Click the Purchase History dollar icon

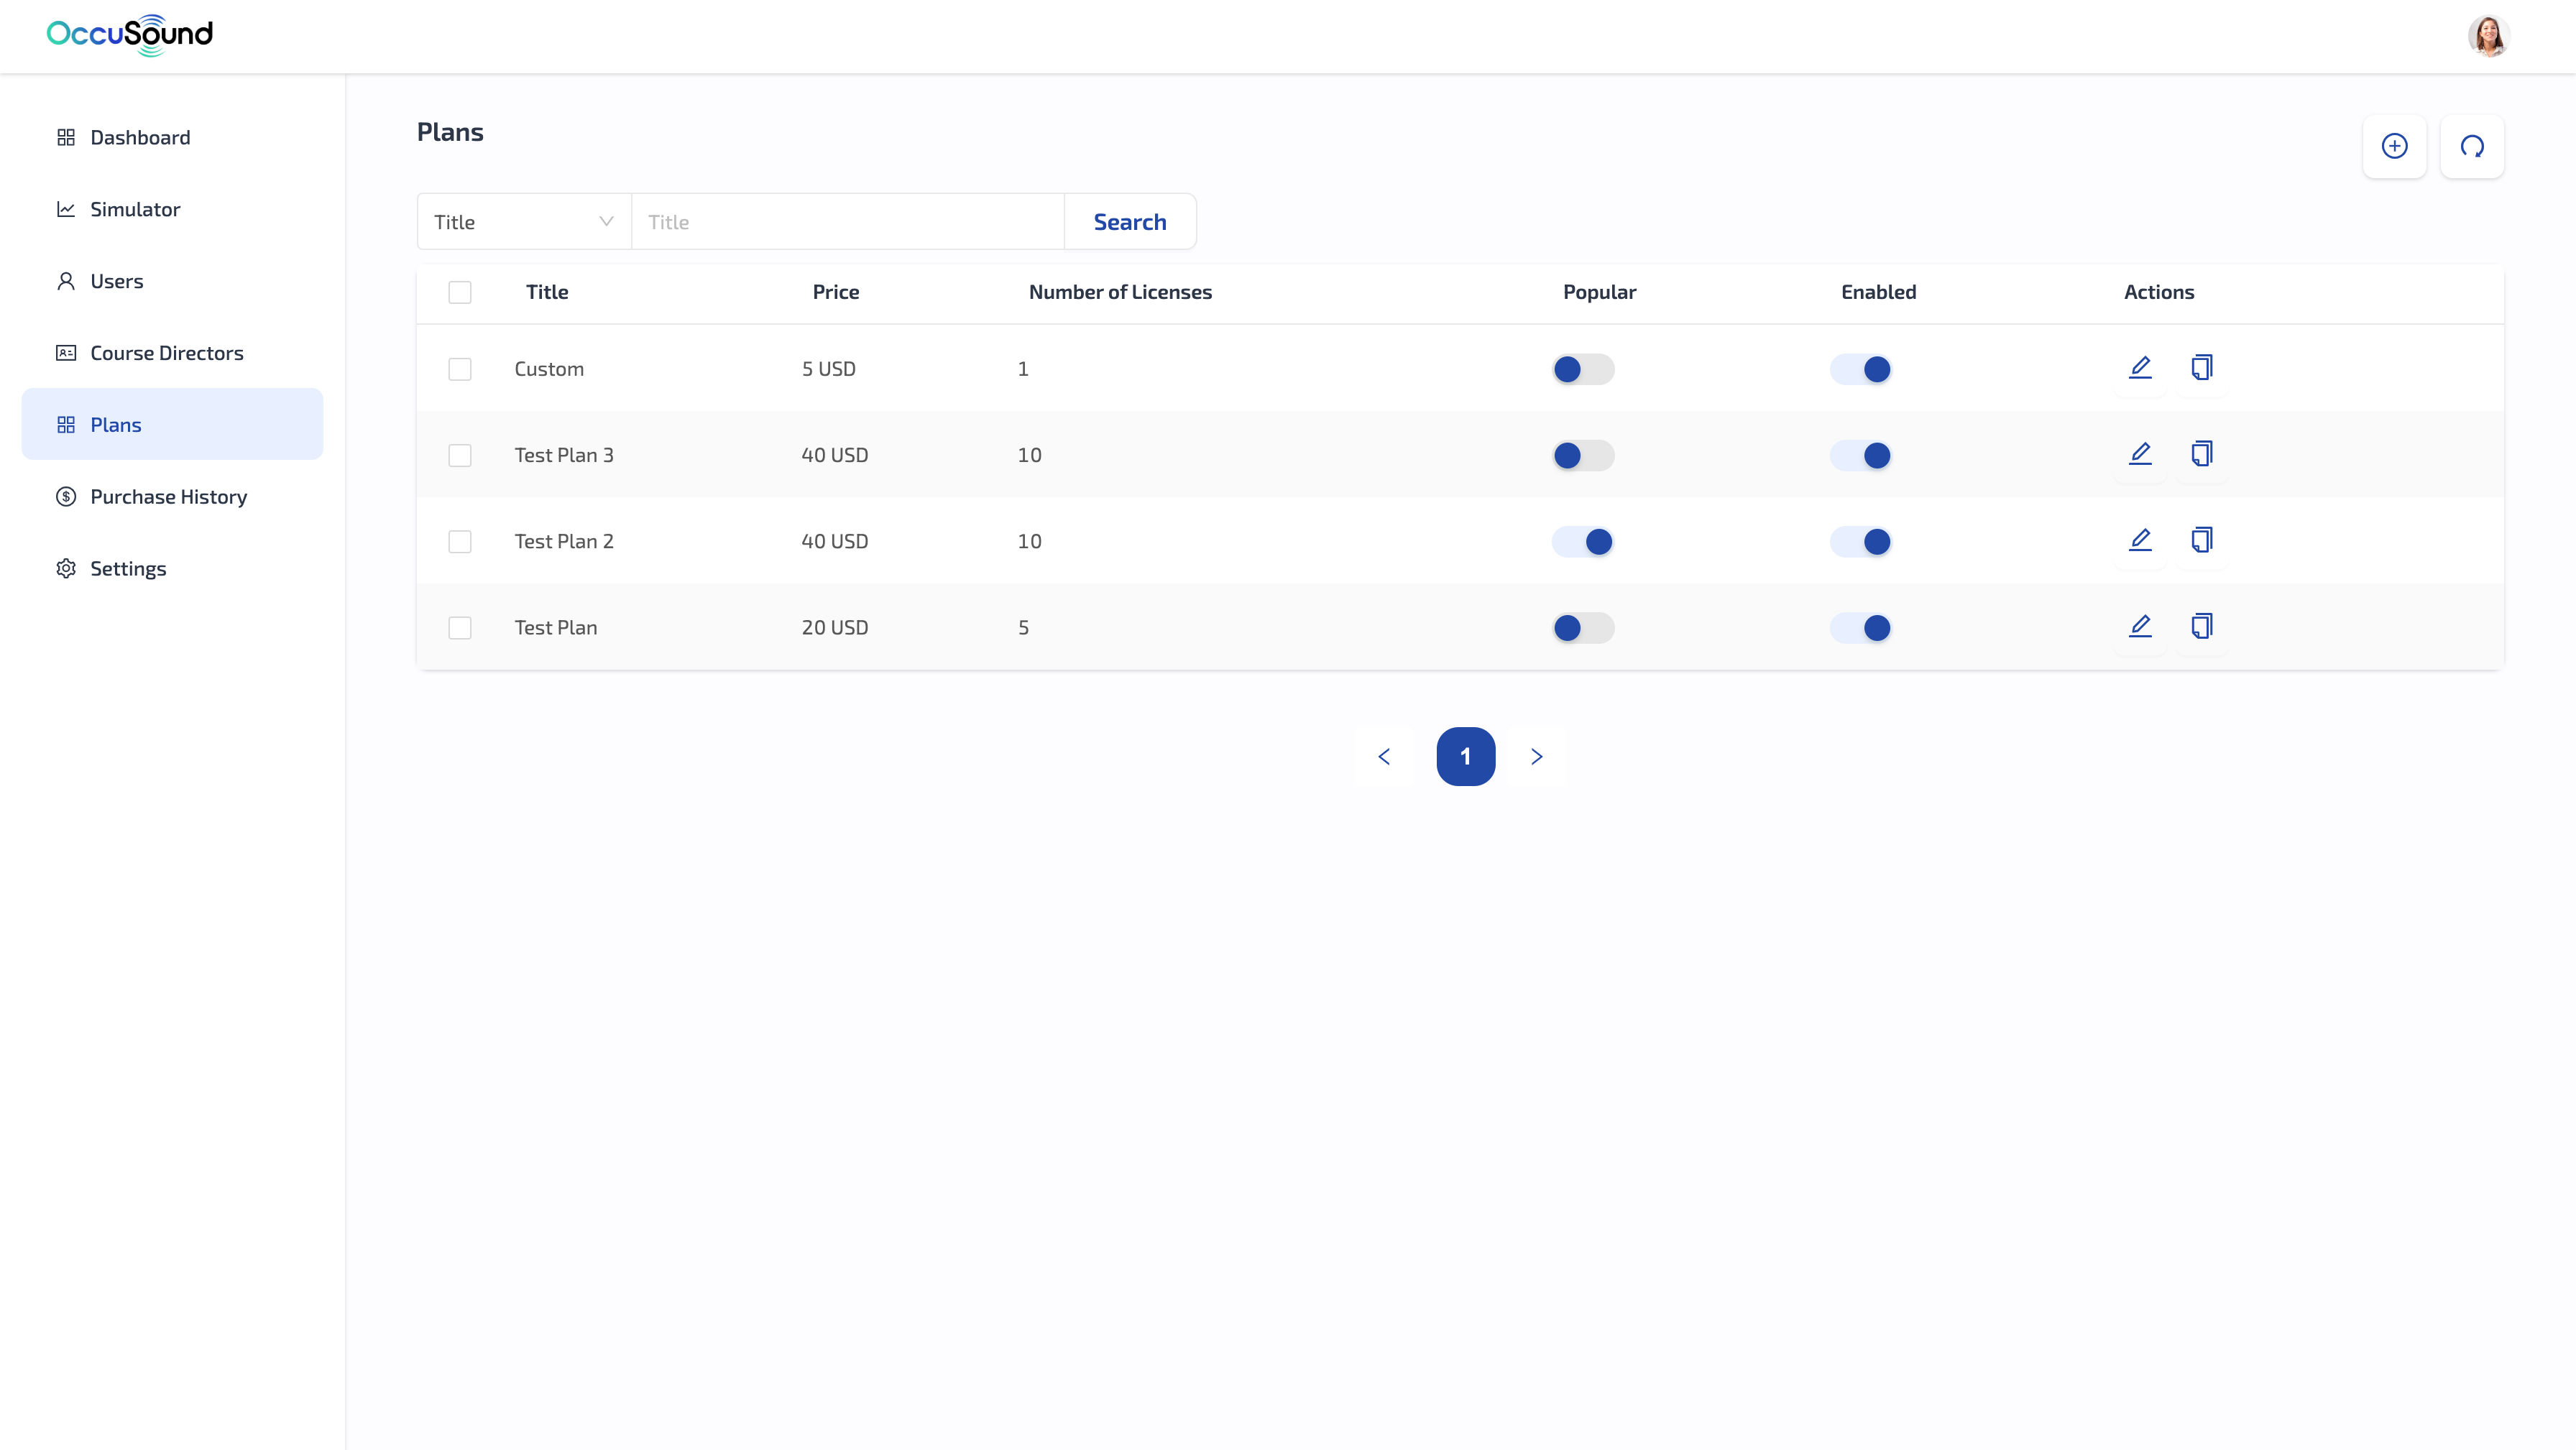pos(66,497)
